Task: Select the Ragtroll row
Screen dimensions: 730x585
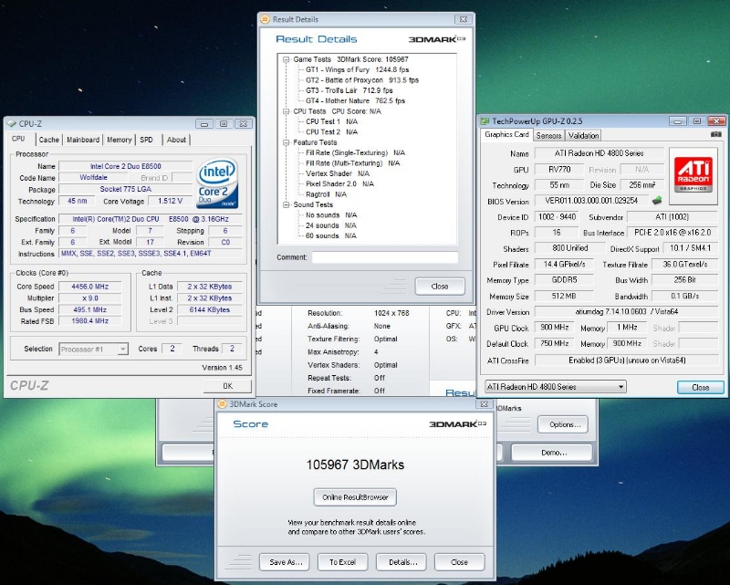Action: coord(326,194)
